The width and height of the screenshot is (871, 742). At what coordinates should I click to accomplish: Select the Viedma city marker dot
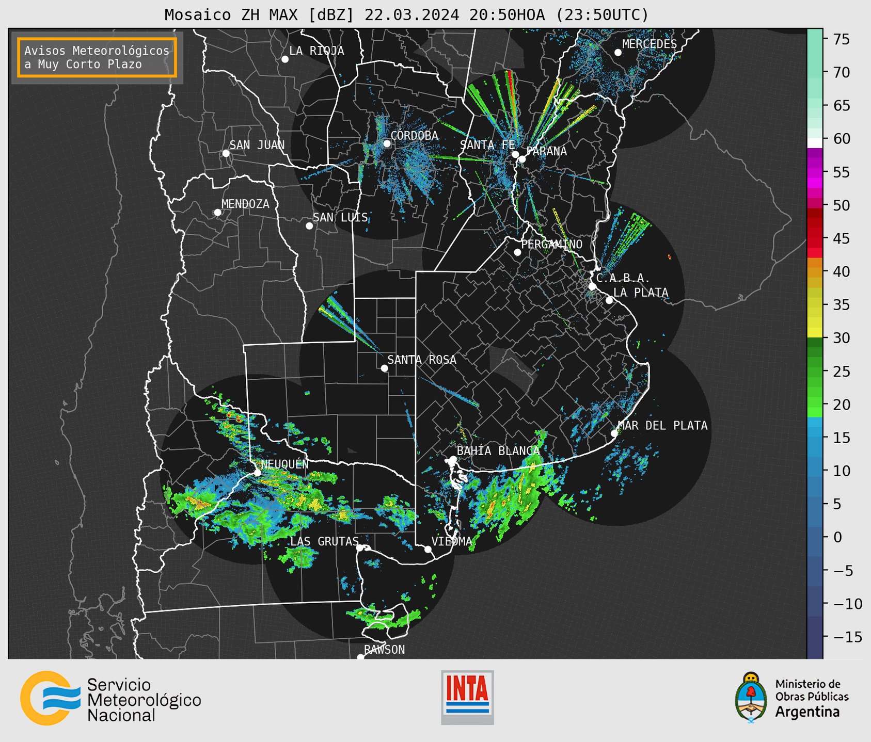428,549
